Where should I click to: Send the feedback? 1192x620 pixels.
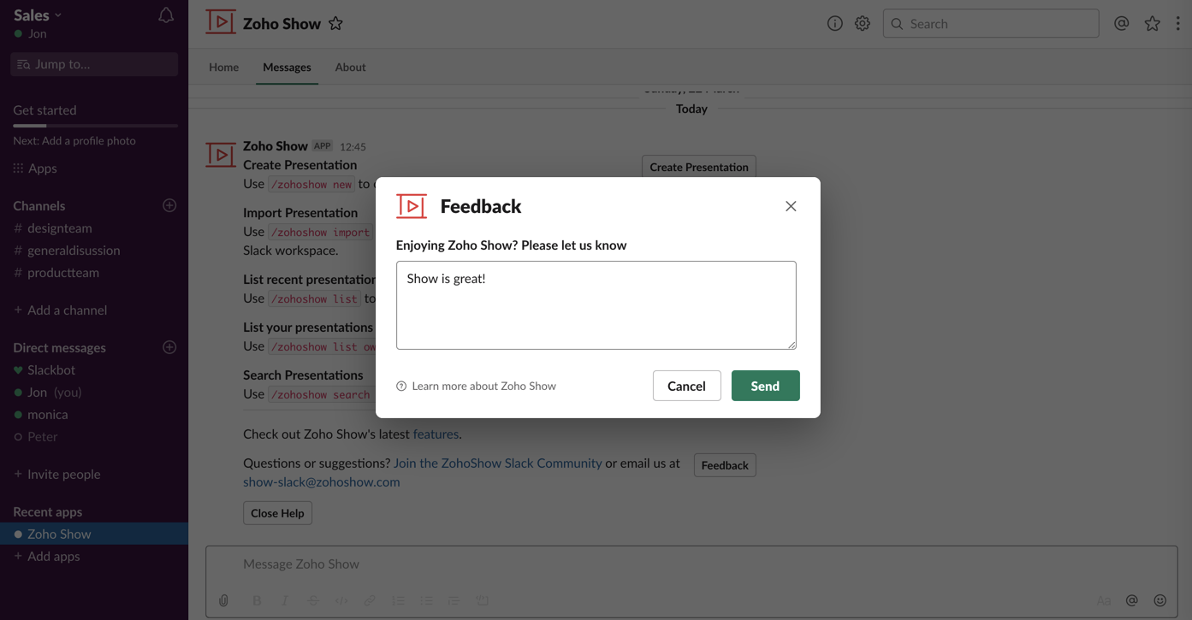coord(765,386)
